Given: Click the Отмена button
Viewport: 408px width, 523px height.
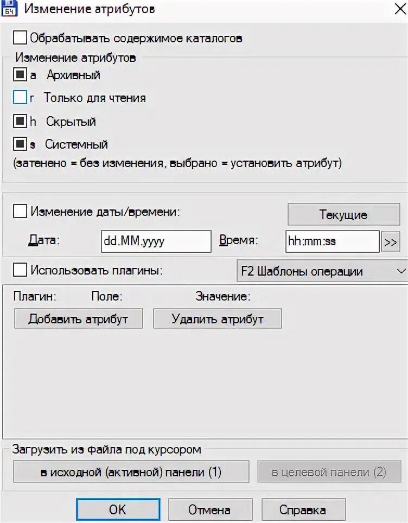Looking at the screenshot, I should 210,509.
